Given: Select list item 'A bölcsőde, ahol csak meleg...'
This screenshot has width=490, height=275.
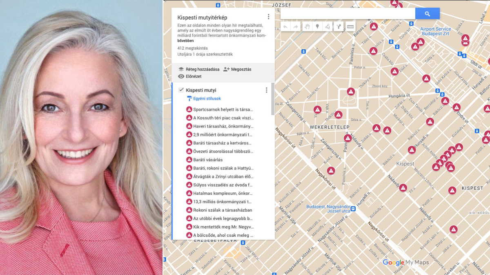Looking at the screenshot, I should (223, 235).
